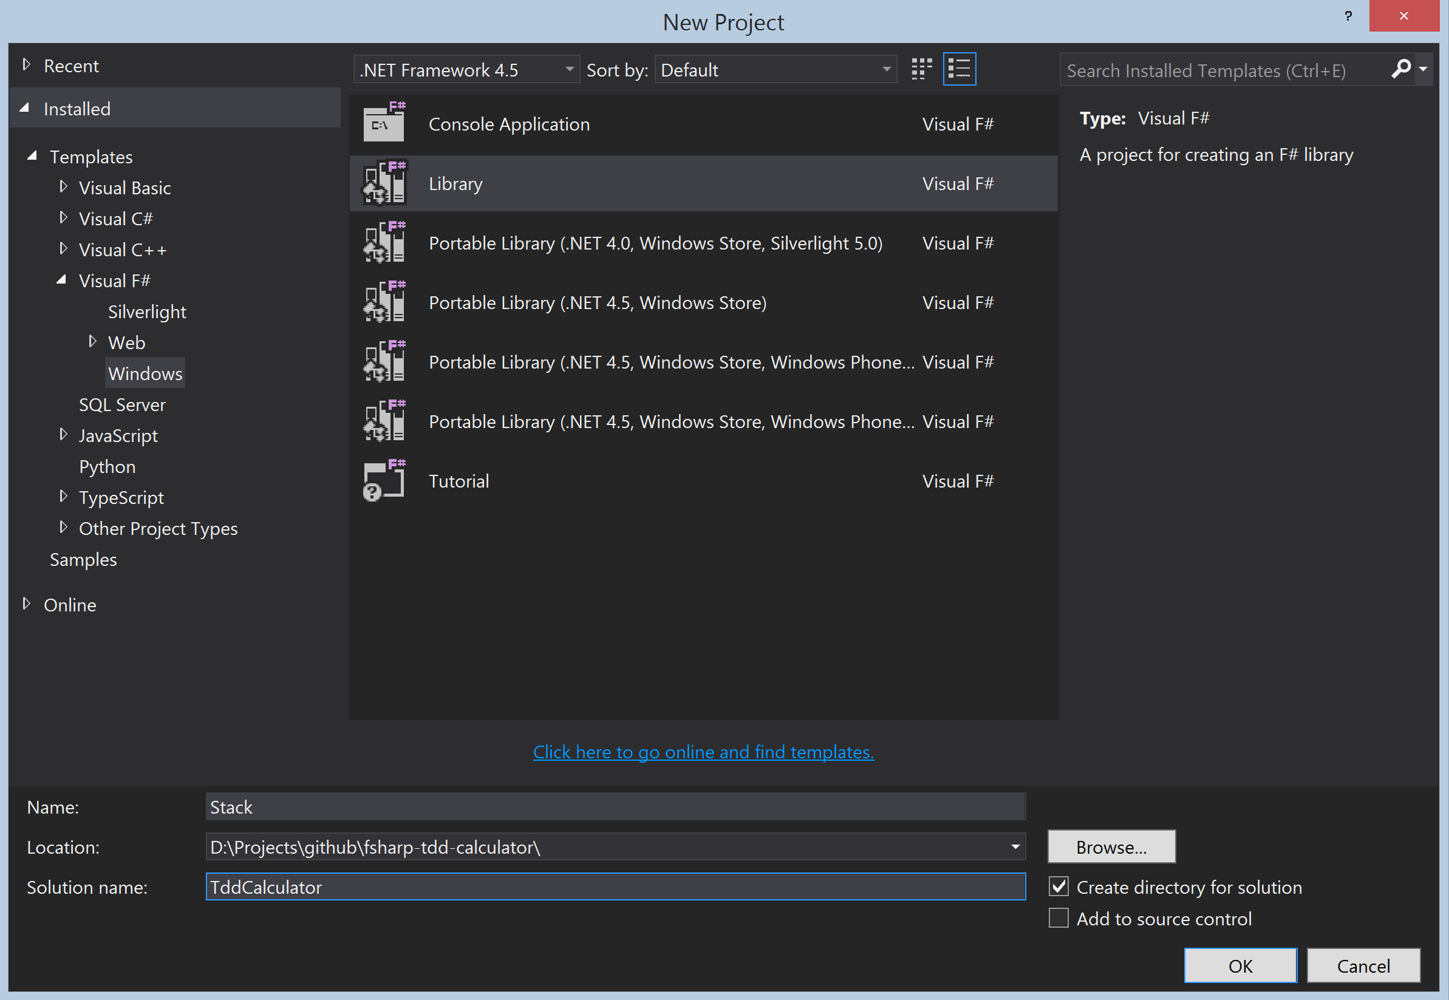The height and width of the screenshot is (1000, 1449).
Task: Close the New Project dialog
Action: click(1404, 16)
